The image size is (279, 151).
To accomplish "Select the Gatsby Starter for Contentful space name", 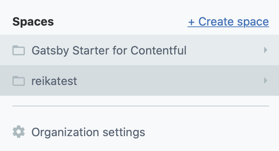I will click(x=109, y=50).
